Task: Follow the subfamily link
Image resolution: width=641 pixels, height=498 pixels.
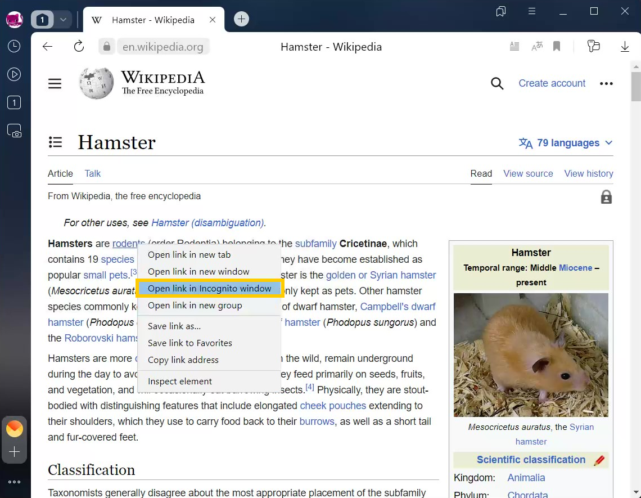Action: tap(315, 244)
